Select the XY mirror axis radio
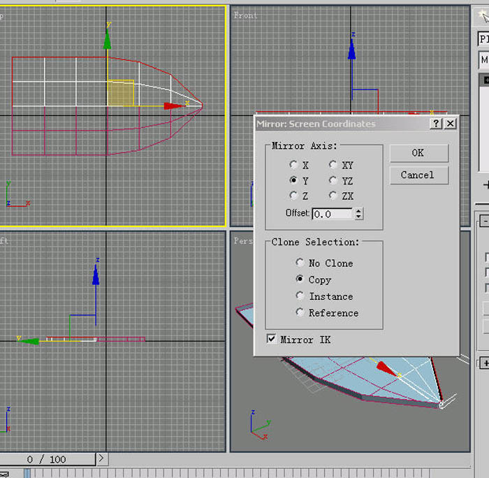Image resolution: width=489 pixels, height=478 pixels. pos(333,164)
